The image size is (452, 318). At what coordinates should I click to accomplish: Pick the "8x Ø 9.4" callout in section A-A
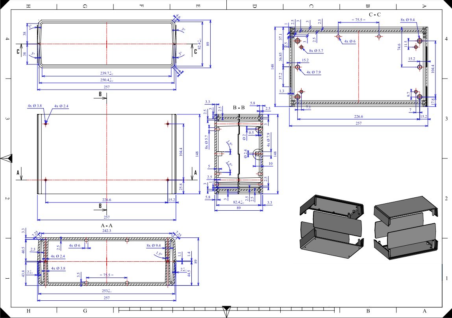(155, 246)
